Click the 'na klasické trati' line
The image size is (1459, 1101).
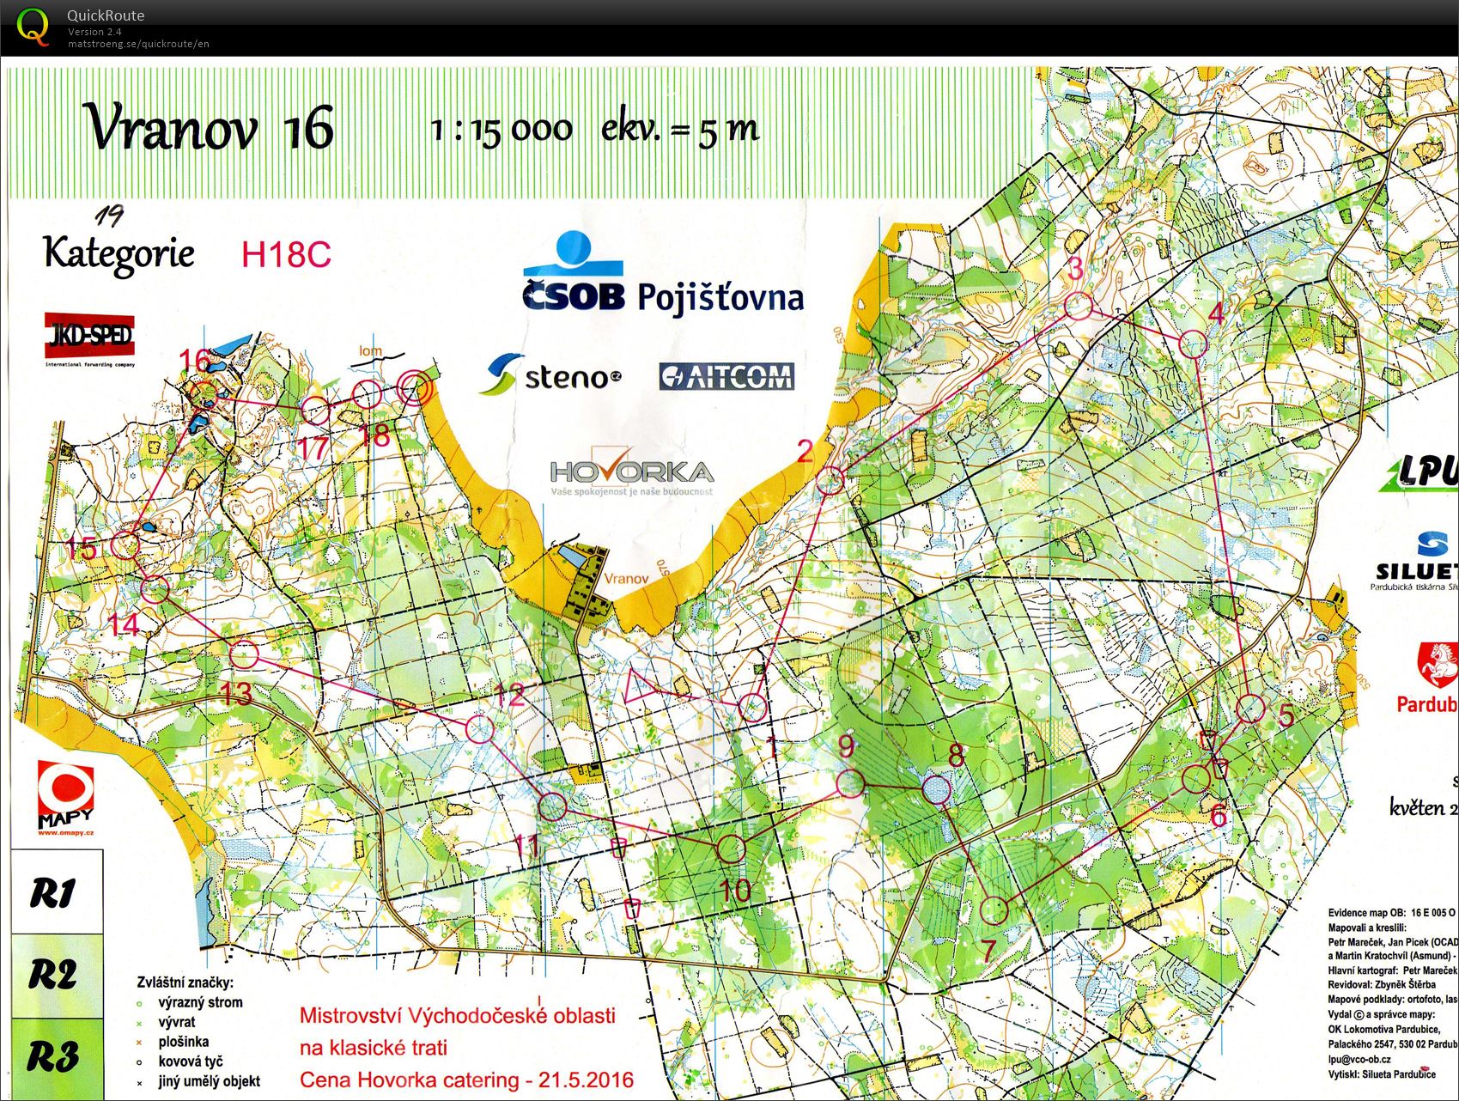374,1048
